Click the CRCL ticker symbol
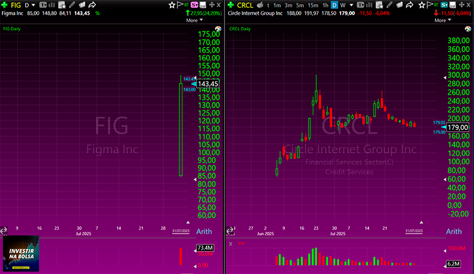474x274 pixels. tap(245, 5)
